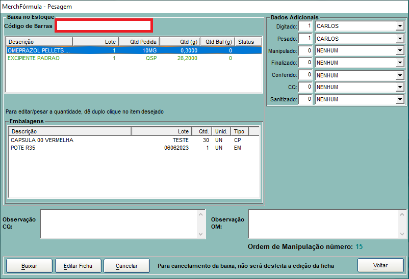Click the Cancelar button

(x=126, y=266)
